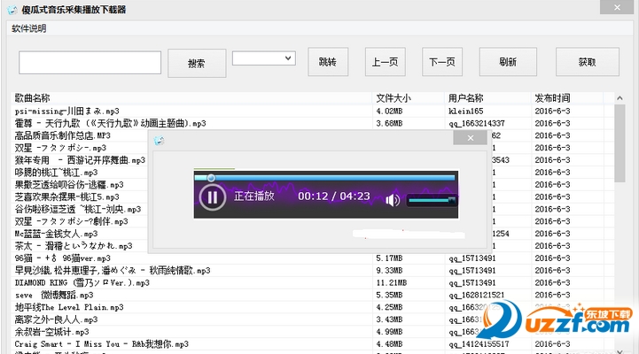Go to previous page with 上一页
This screenshot has width=639, height=354.
pos(384,62)
